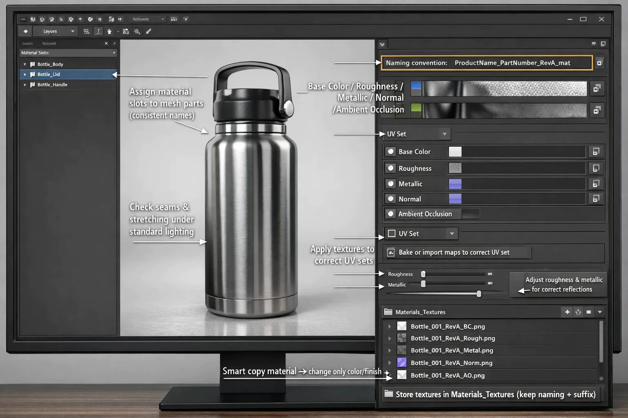Expand the Bottle_Body material slot
Screen dimensions: 628x418
click(x=25, y=64)
